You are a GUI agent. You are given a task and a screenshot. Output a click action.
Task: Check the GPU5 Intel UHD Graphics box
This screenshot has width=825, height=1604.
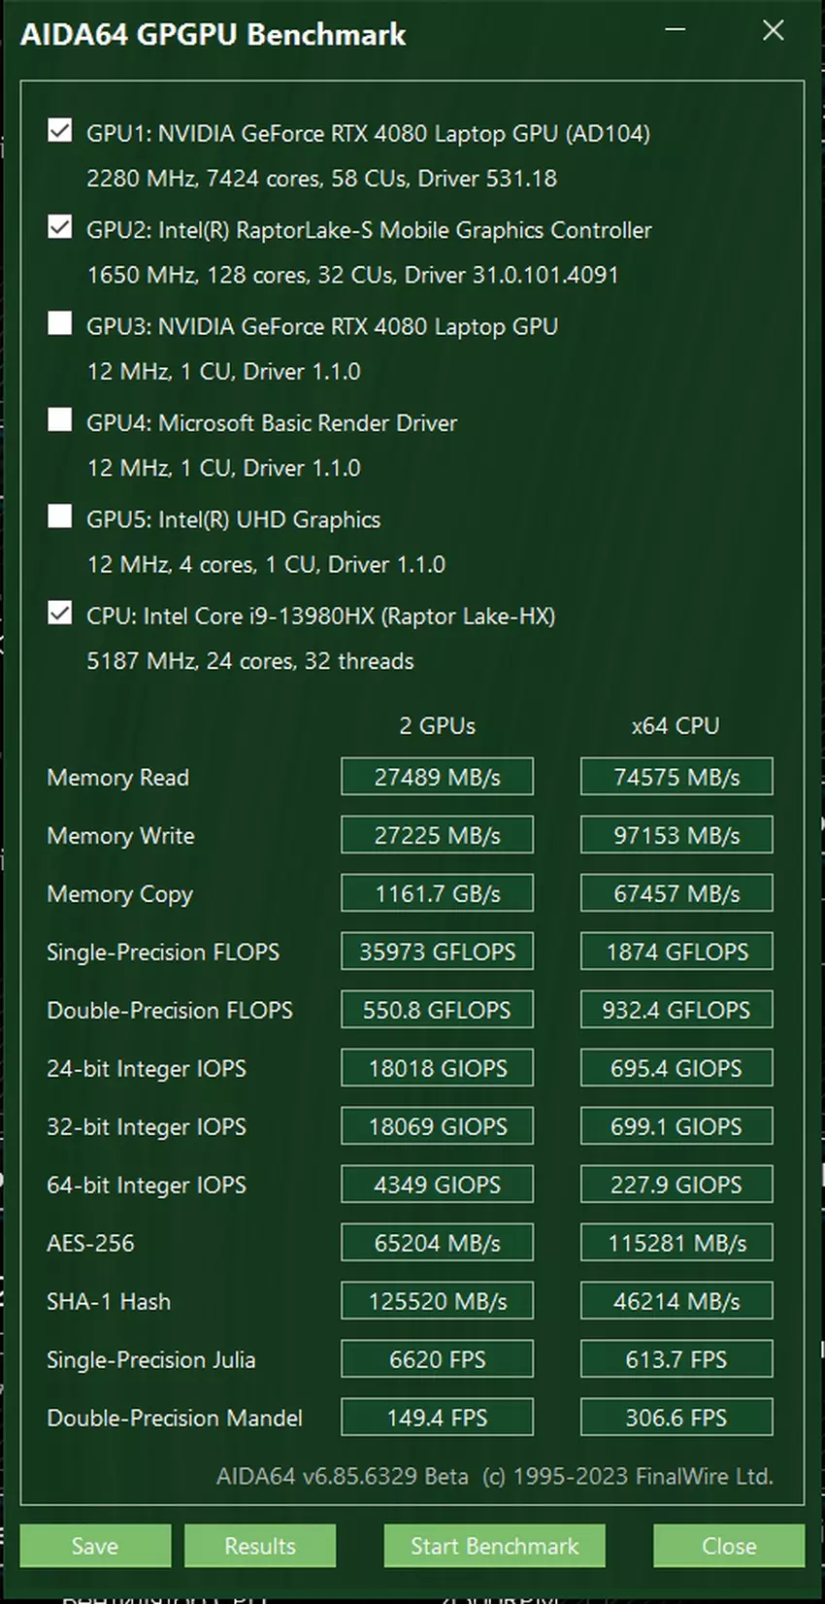pyautogui.click(x=60, y=517)
